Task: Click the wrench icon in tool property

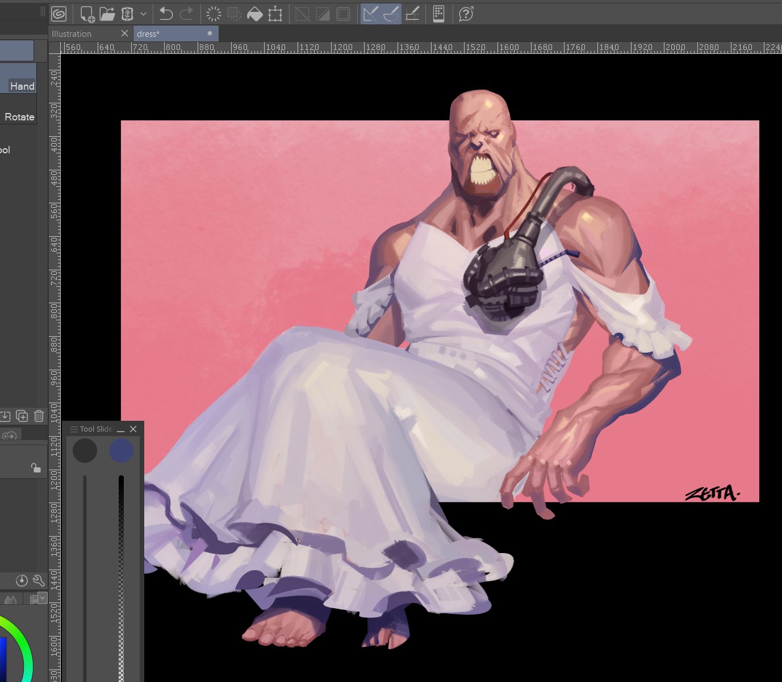Action: pos(39,580)
